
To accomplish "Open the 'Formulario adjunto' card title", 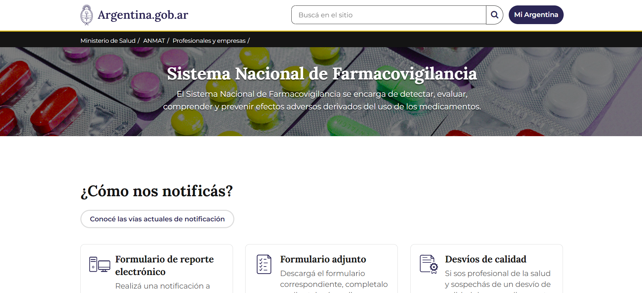I will click(323, 259).
